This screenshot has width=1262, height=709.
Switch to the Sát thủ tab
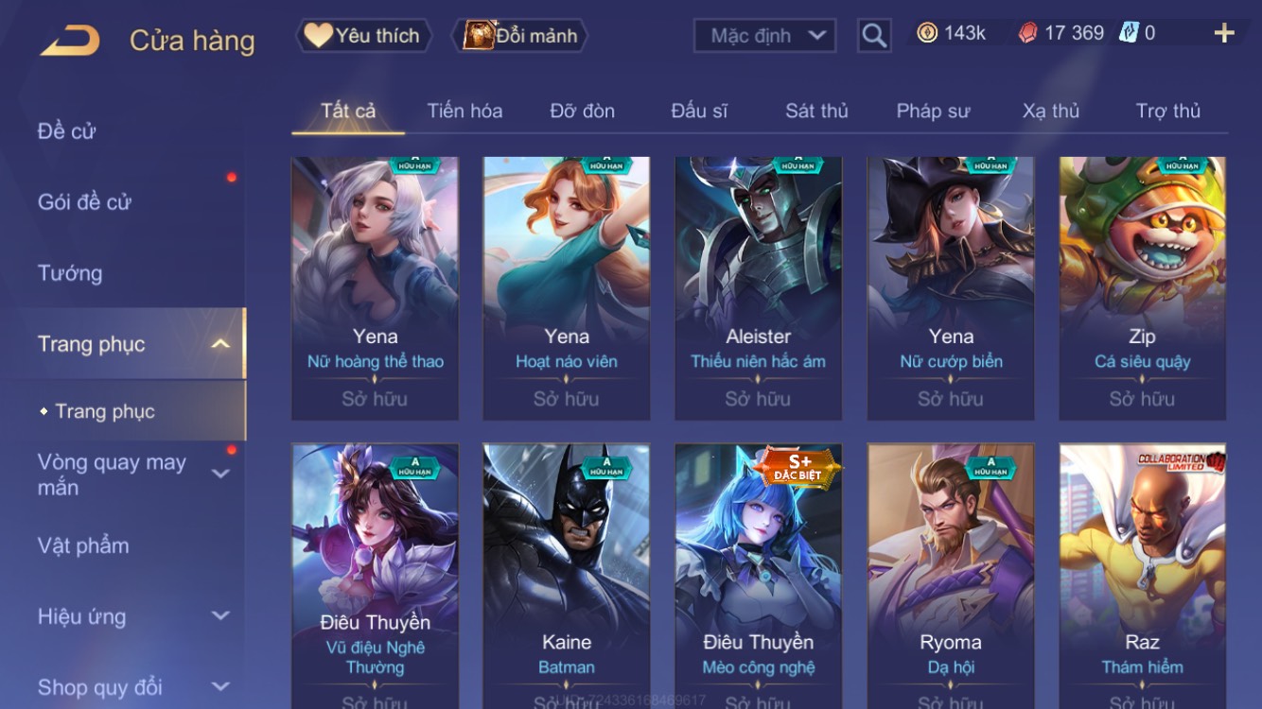[x=816, y=111]
